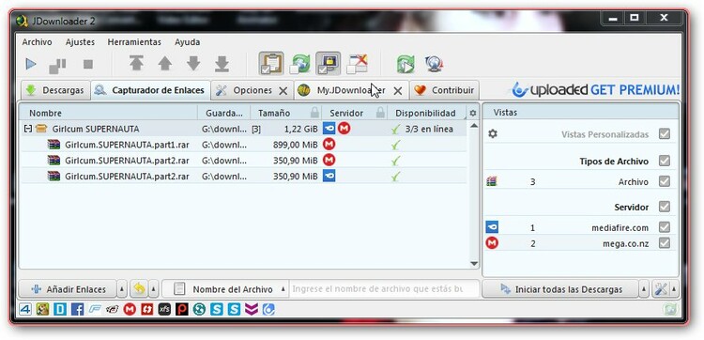This screenshot has height=340, width=704.
Task: Open dropdown beside Iniciar todas las Descargas
Action: click(x=644, y=289)
